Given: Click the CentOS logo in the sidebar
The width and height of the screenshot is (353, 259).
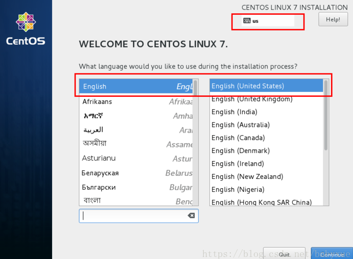Looking at the screenshot, I should 26,29.
